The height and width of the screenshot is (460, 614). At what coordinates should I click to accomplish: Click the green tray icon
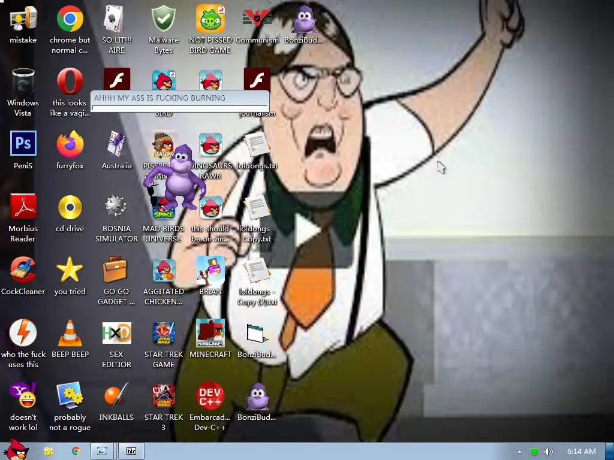pos(534,452)
